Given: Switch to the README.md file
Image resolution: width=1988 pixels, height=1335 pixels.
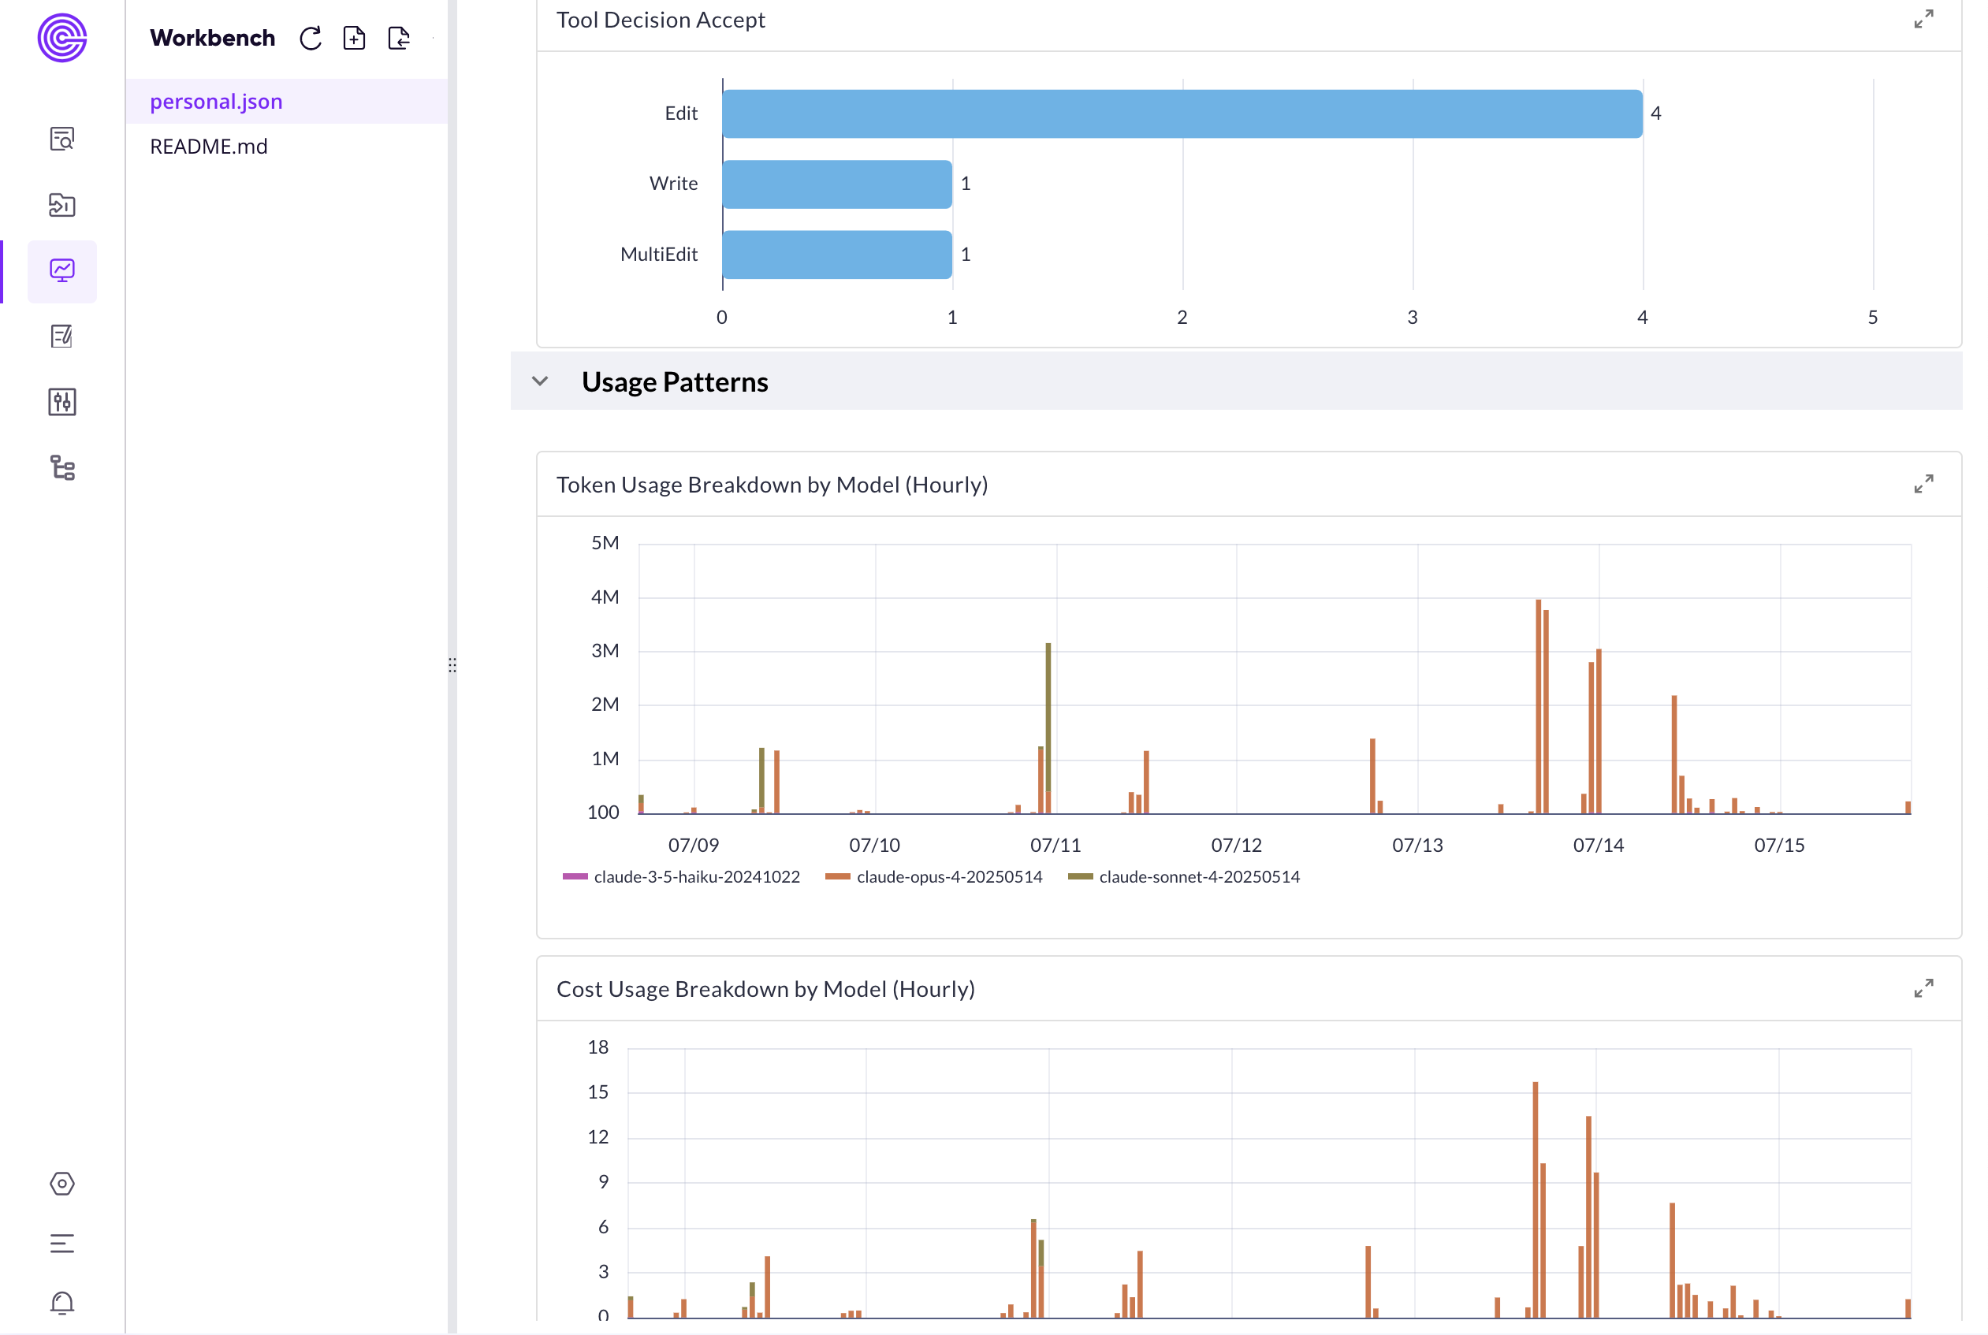Looking at the screenshot, I should [209, 146].
